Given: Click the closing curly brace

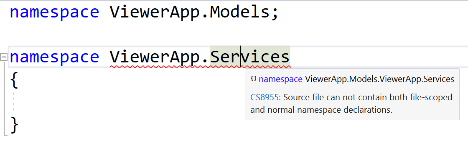Looking at the screenshot, I should coord(14,125).
